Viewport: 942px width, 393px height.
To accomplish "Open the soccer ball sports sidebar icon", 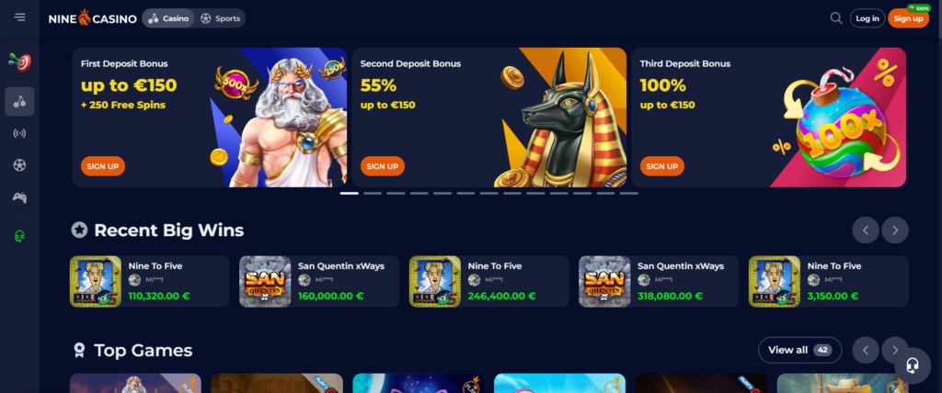I will point(20,165).
